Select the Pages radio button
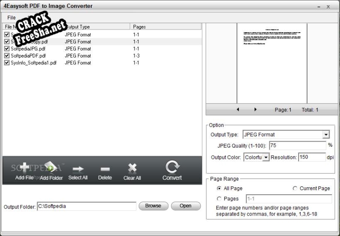 pos(219,199)
